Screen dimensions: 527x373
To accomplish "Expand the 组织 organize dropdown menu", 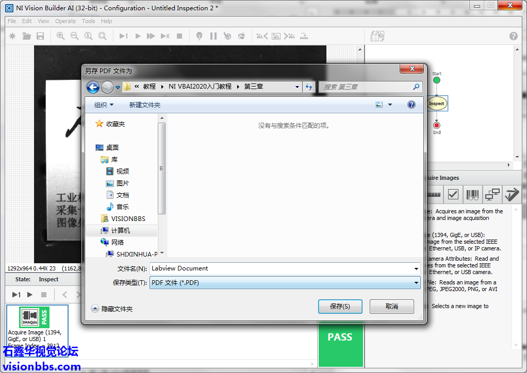I will (104, 105).
